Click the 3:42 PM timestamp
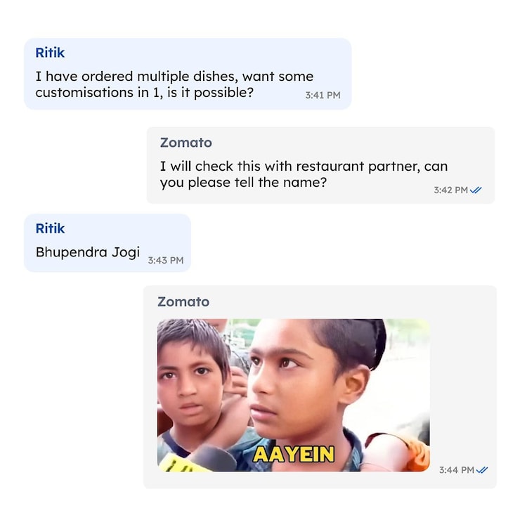This screenshot has height=527, width=527. point(450,190)
